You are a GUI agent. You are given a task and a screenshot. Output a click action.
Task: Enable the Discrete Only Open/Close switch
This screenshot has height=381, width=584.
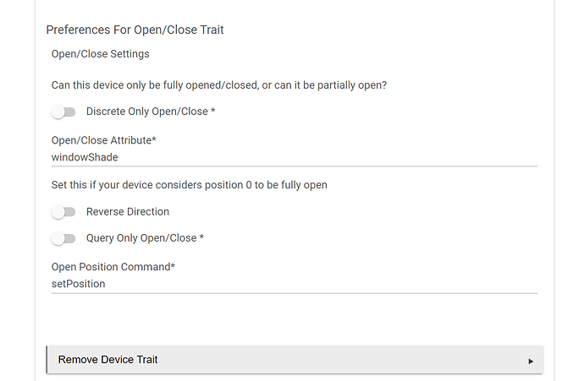tap(63, 112)
